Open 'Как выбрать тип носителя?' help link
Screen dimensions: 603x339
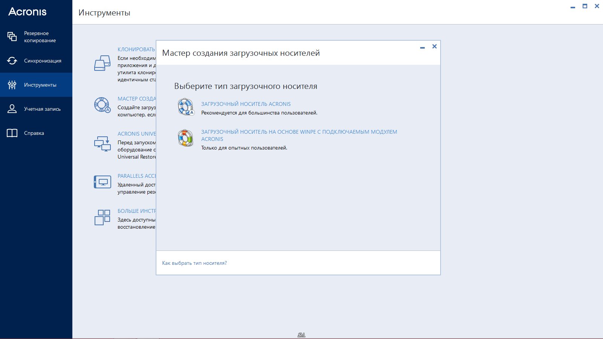194,263
